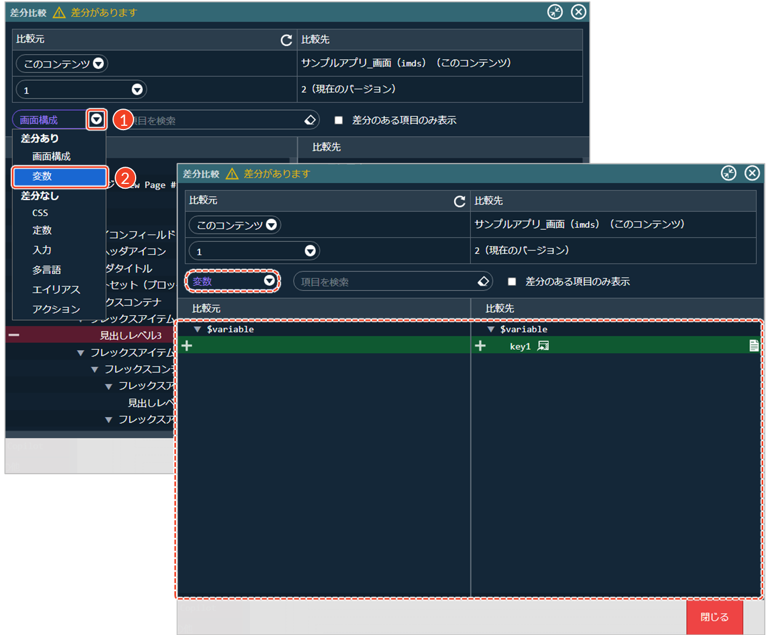Viewport: 767px width, 635px height.
Task: Open the 変数 category dropdown
Action: 269,281
